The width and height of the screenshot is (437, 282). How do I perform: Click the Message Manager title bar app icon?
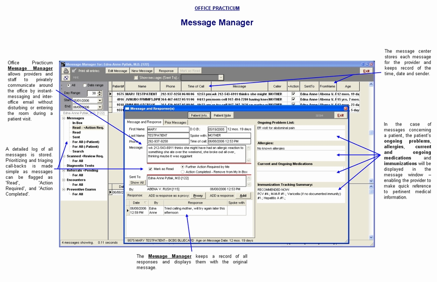tap(63, 64)
